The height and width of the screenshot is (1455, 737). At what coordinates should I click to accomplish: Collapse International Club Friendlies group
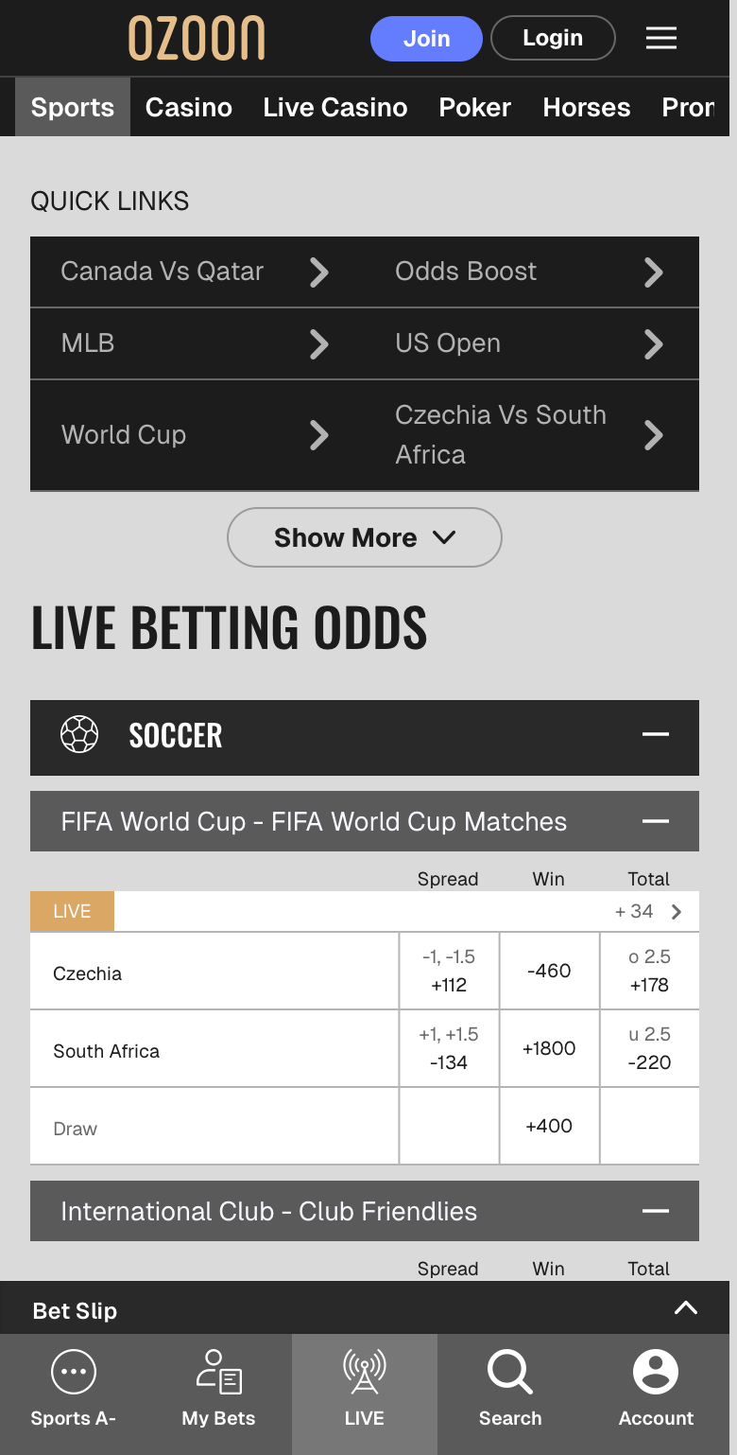656,1211
